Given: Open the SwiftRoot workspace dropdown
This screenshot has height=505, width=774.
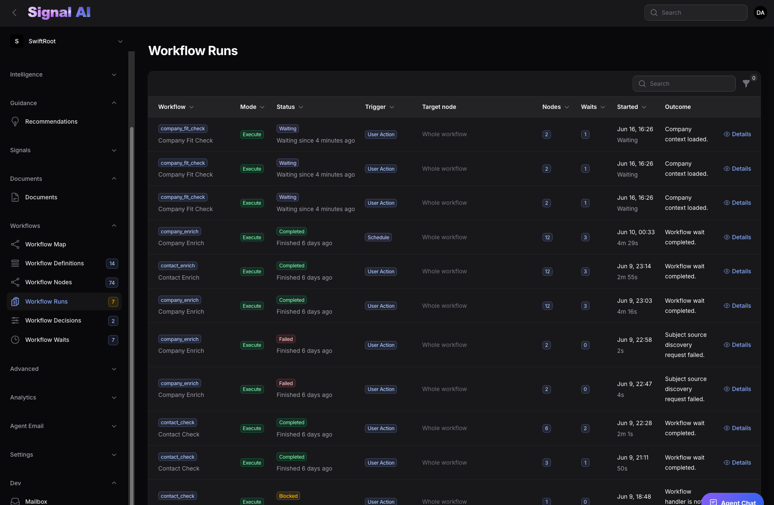Looking at the screenshot, I should [x=67, y=41].
